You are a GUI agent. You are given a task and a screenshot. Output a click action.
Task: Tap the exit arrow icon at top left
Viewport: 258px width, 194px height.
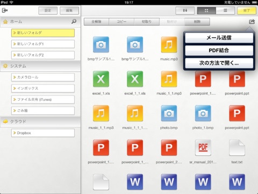[5, 10]
